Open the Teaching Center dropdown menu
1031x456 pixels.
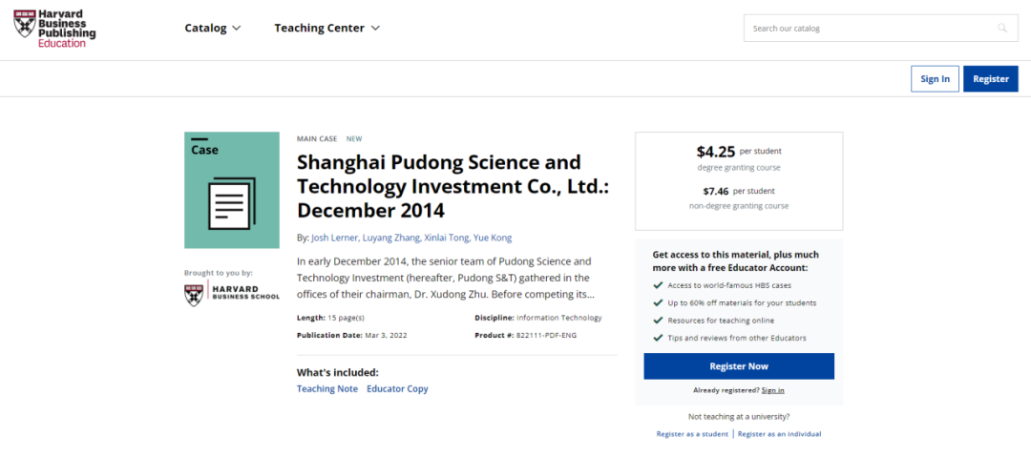click(326, 29)
